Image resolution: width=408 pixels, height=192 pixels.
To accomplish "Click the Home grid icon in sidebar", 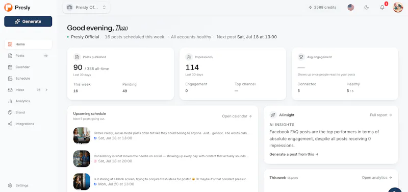I will [10, 44].
